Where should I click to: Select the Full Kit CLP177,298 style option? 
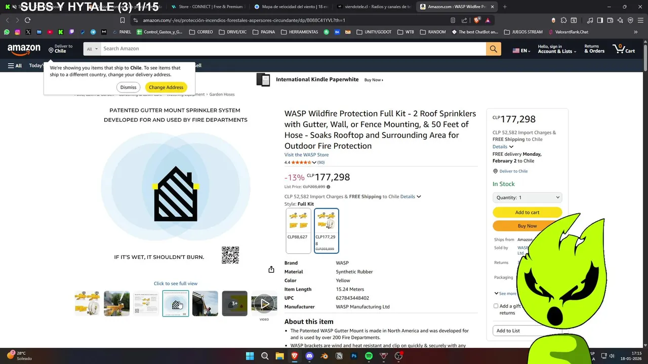(x=327, y=231)
